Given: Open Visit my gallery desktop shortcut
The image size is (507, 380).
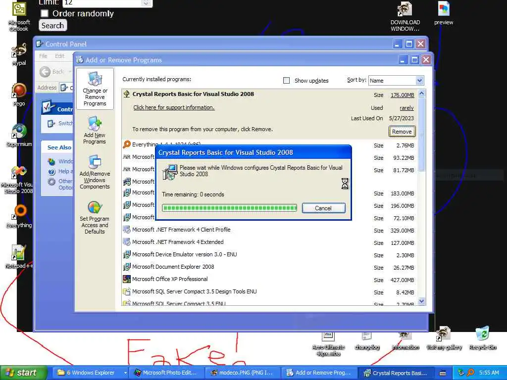Looking at the screenshot, I should coord(444,334).
